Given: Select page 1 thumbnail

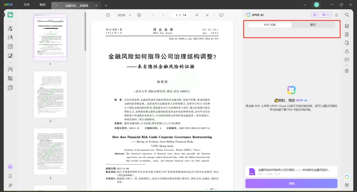Looking at the screenshot, I should [51, 37].
